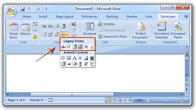196x110 pixels.
Task: Open Customize Quick Access Toolbar dropdown
Action: coord(46,9)
